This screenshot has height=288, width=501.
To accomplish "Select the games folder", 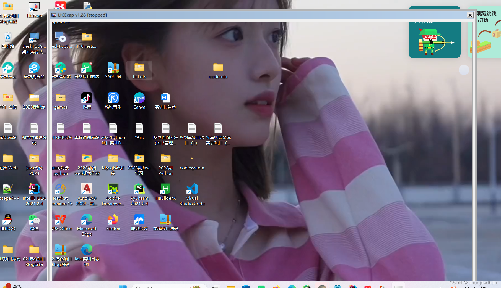I will tap(61, 101).
